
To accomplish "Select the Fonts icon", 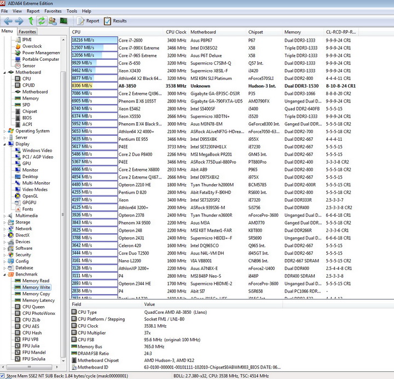I will [18, 209].
